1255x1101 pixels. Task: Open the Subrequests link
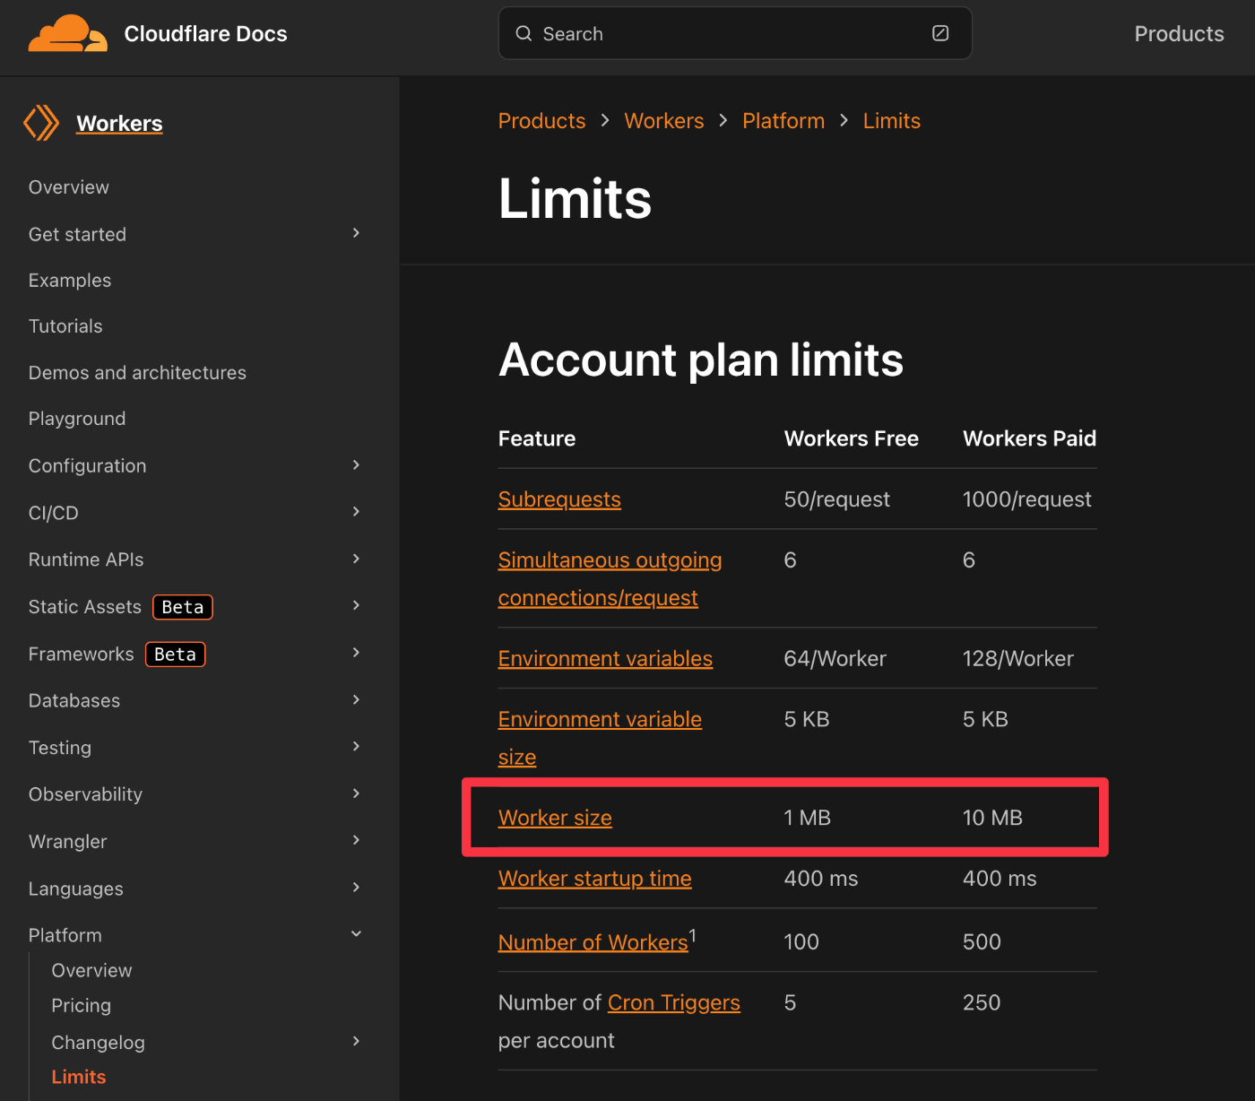[x=559, y=499]
